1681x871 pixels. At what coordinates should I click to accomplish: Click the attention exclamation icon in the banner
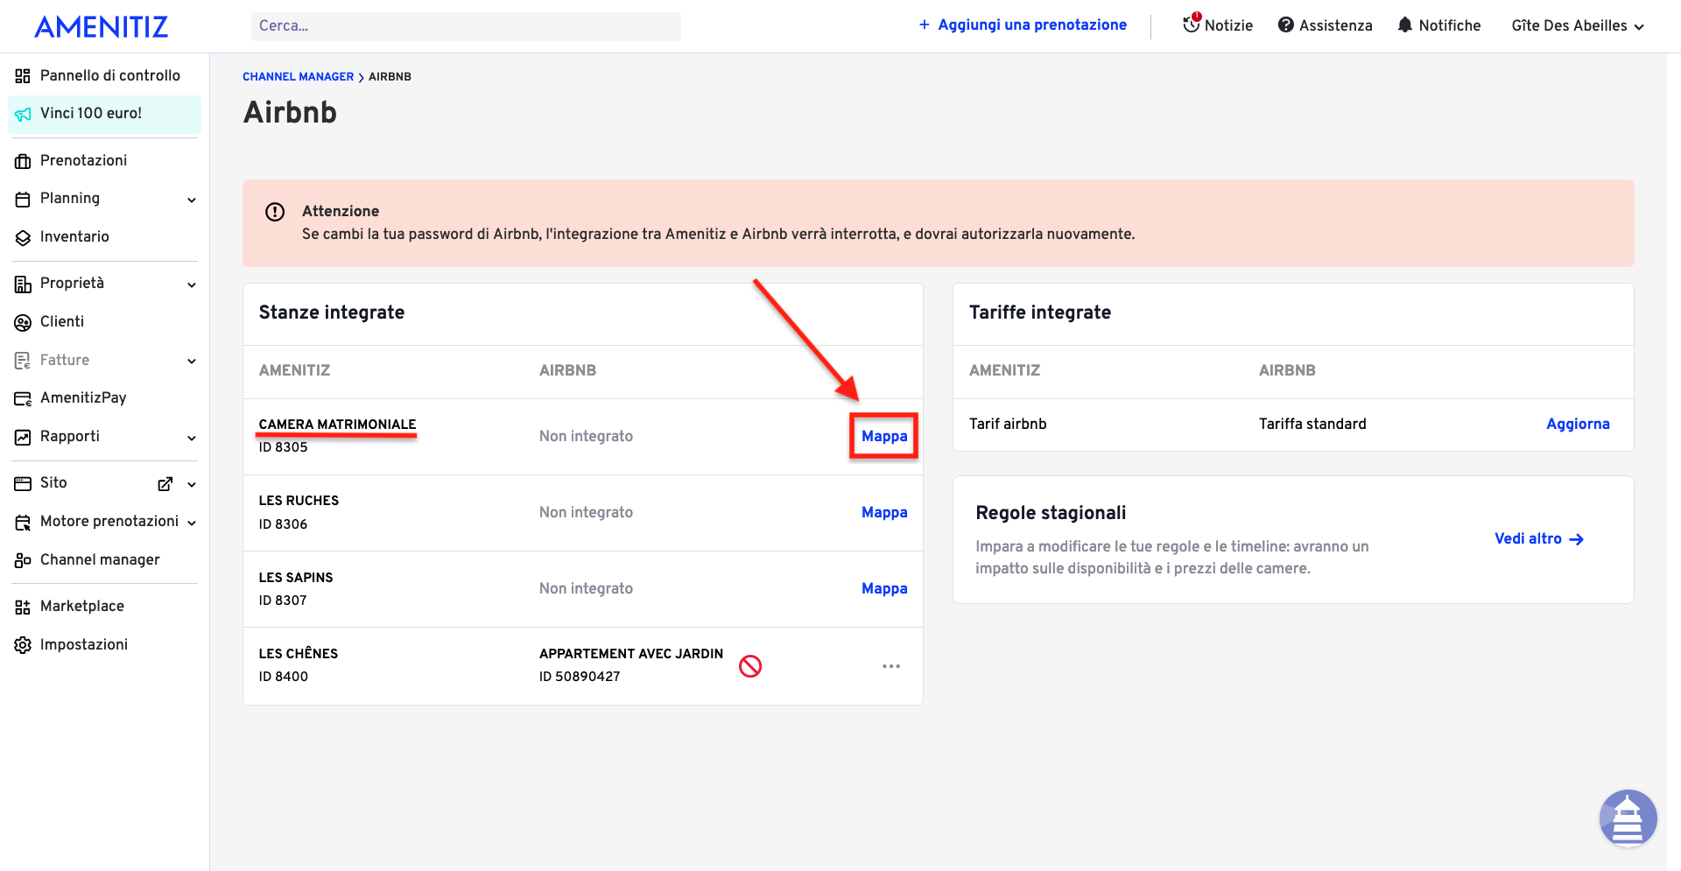[275, 212]
